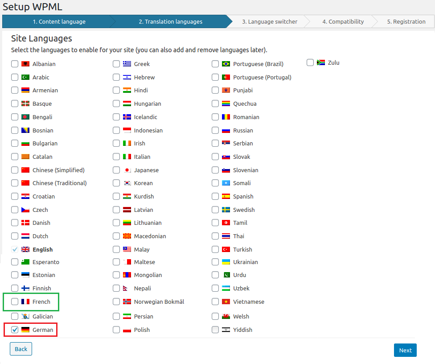Click the Zulu flag icon

click(321, 63)
